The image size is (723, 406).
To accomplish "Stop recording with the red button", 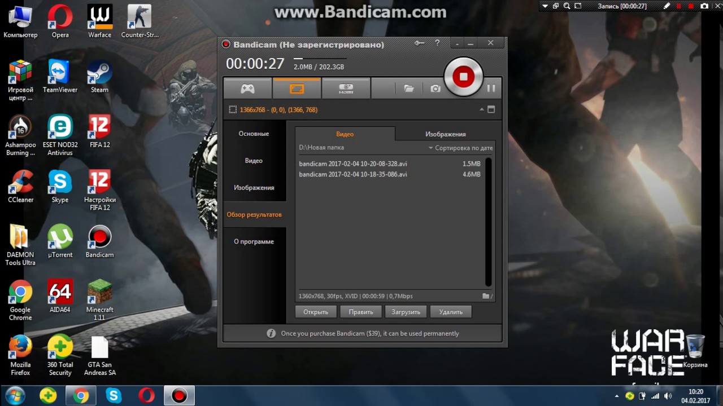I will (x=463, y=77).
